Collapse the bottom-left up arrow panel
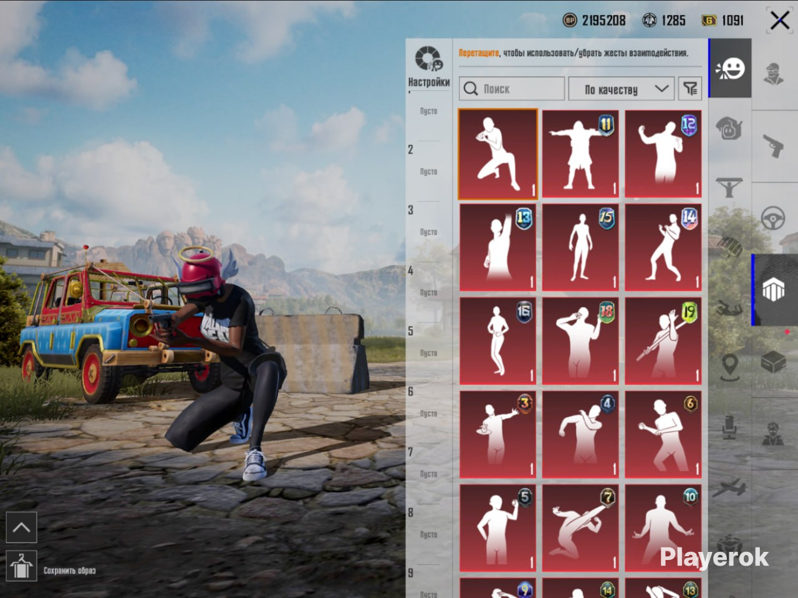Viewport: 798px width, 598px height. 21,528
